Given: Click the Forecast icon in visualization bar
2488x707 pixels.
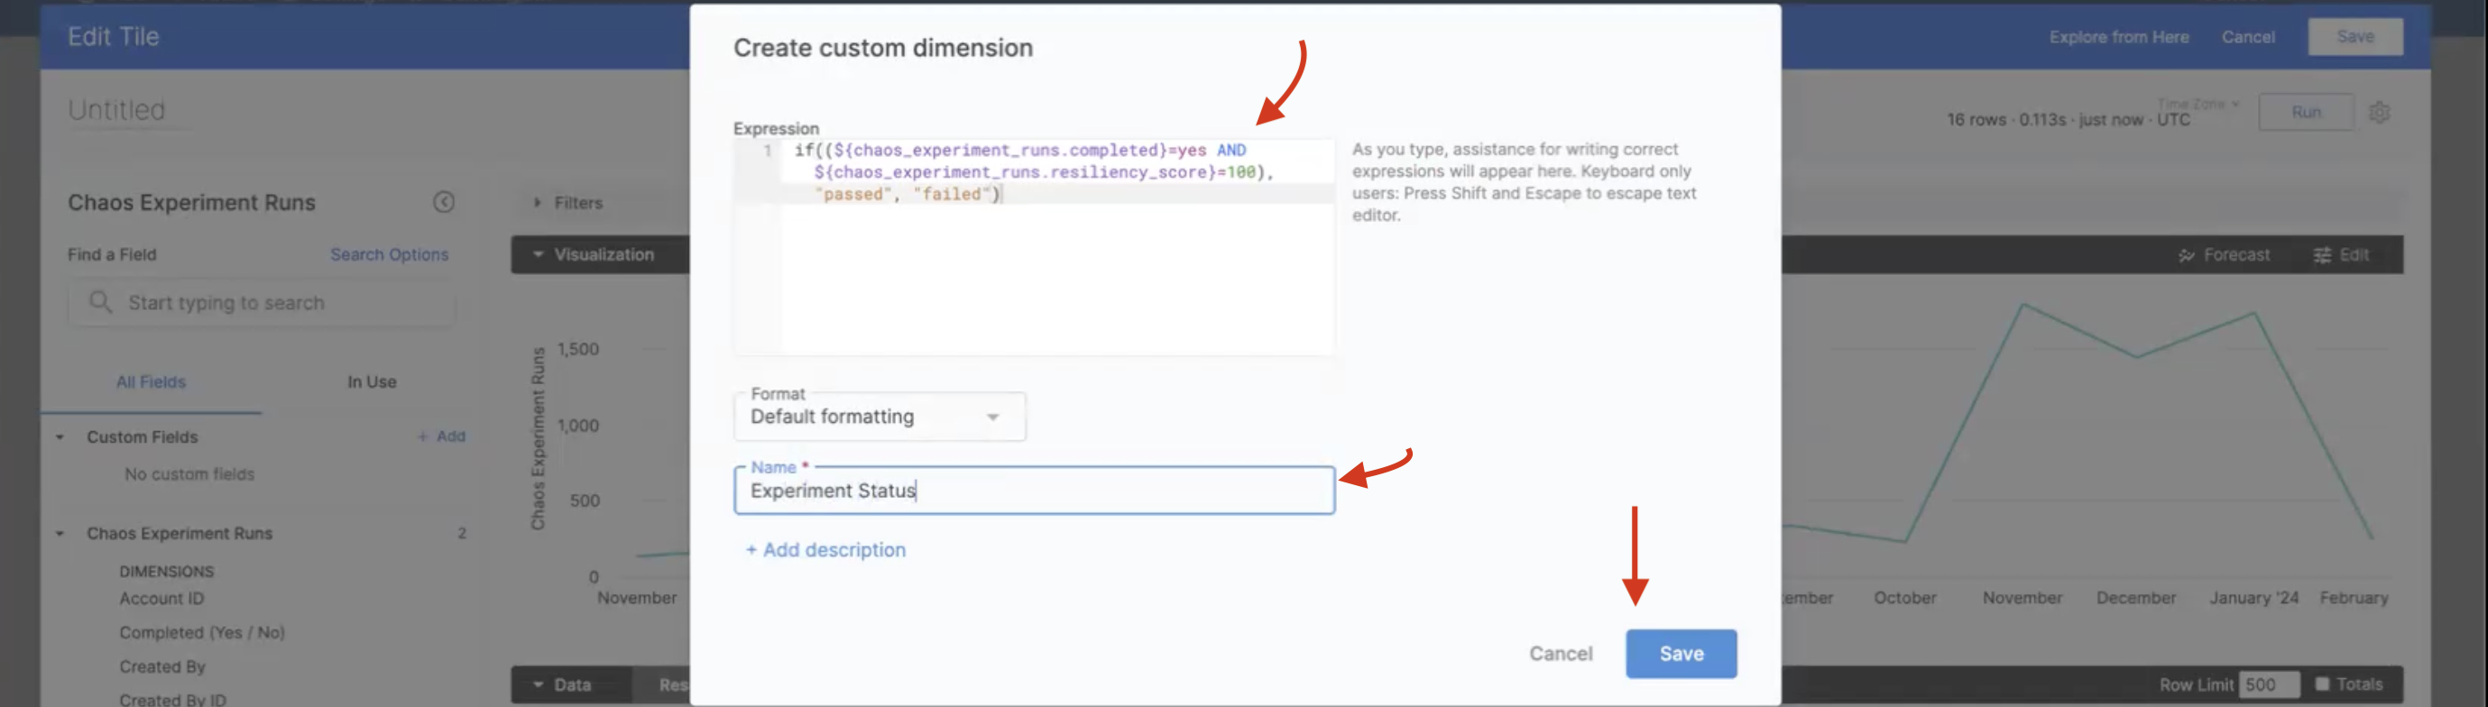Looking at the screenshot, I should pyautogui.click(x=2187, y=255).
